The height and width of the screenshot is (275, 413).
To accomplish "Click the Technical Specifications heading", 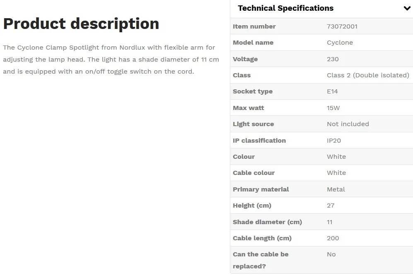I will (286, 8).
